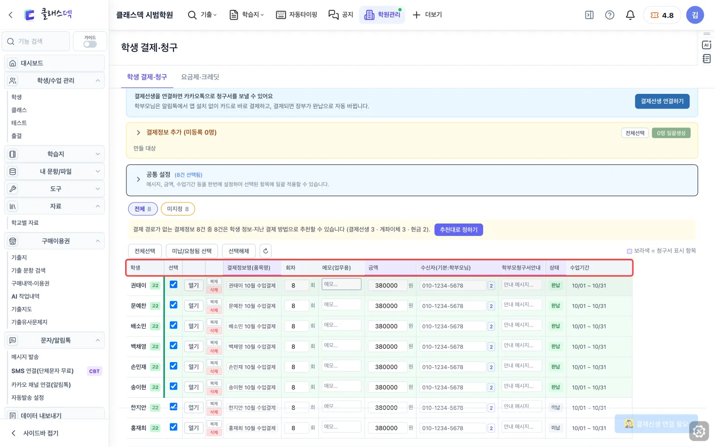Click the refresh icon next to 선택해제
The image size is (715, 447).
(x=265, y=251)
